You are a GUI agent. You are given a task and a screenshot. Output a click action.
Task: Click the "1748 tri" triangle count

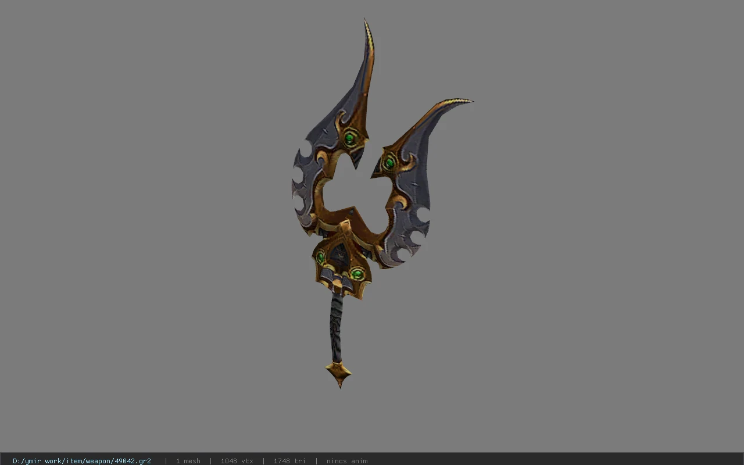point(289,461)
